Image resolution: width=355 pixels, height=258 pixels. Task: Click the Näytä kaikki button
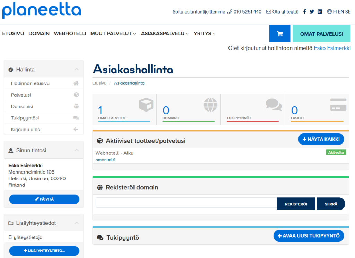coord(321,139)
